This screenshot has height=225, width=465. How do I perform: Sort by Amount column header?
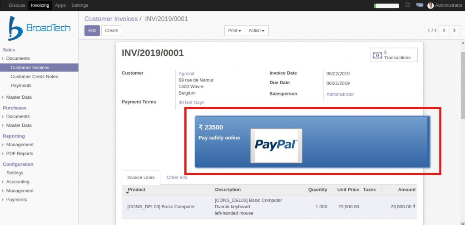[400, 190]
